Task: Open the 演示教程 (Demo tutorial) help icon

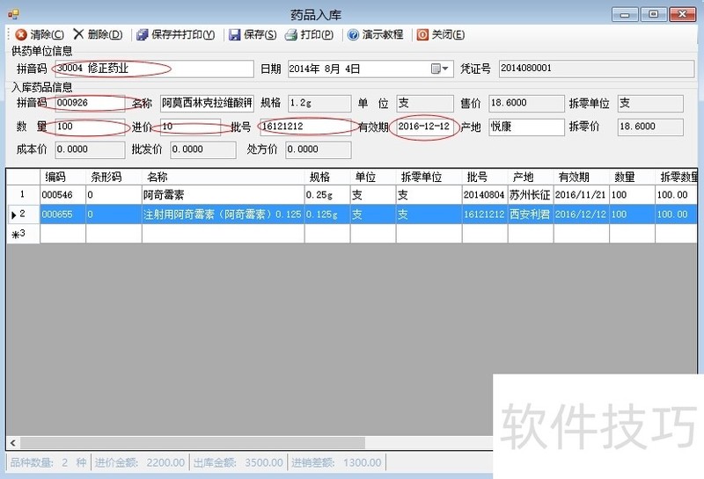Action: click(x=353, y=35)
